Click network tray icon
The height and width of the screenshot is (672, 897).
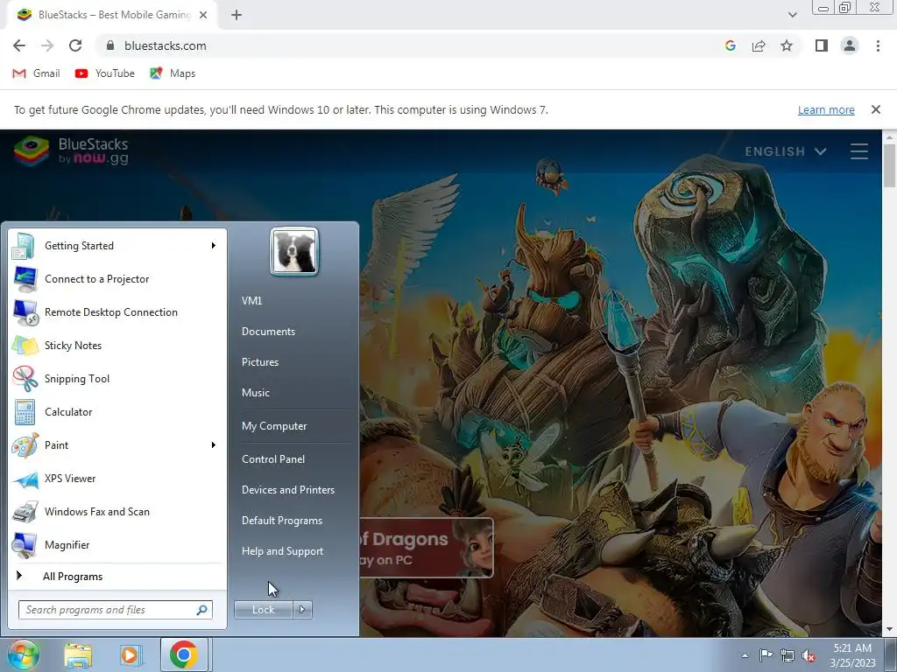(x=788, y=655)
